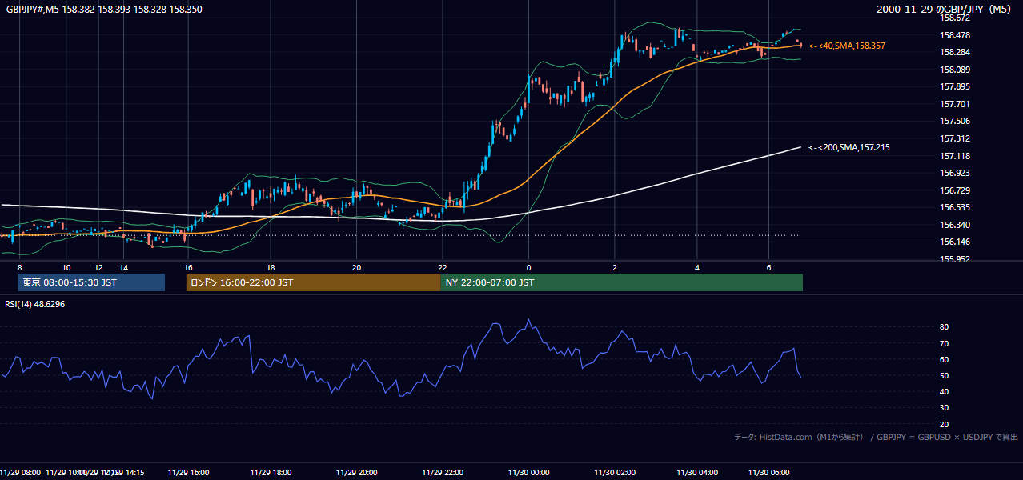Click RSI scale level 20
Viewport: 1023px width, 480px height.
pos(944,424)
